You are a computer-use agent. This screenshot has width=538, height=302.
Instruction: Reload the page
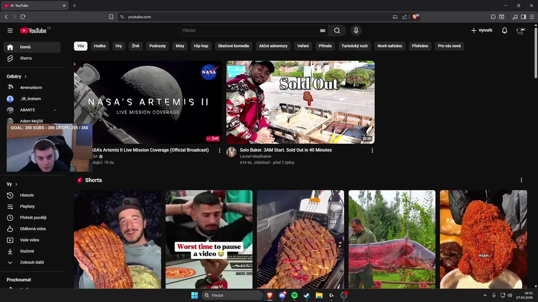coord(23,17)
